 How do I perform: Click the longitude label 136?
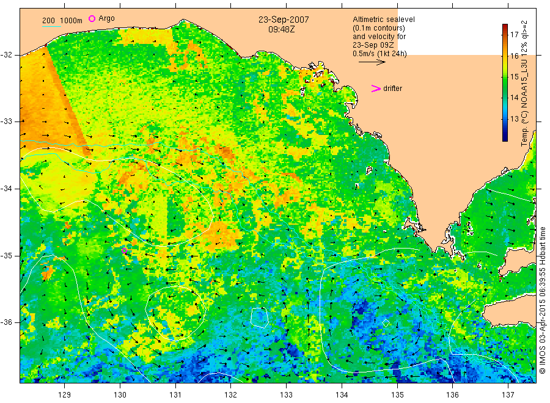pyautogui.click(x=452, y=395)
